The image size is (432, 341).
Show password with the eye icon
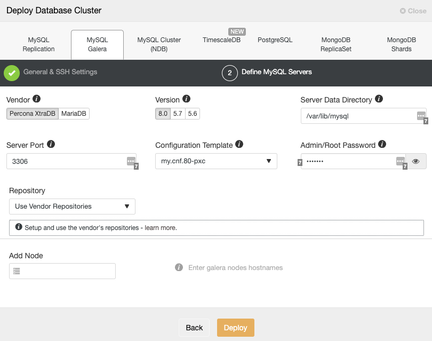[x=416, y=161]
